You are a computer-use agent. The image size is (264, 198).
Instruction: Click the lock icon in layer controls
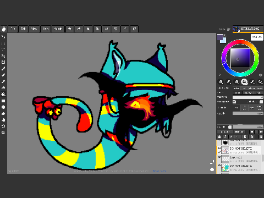219,136
